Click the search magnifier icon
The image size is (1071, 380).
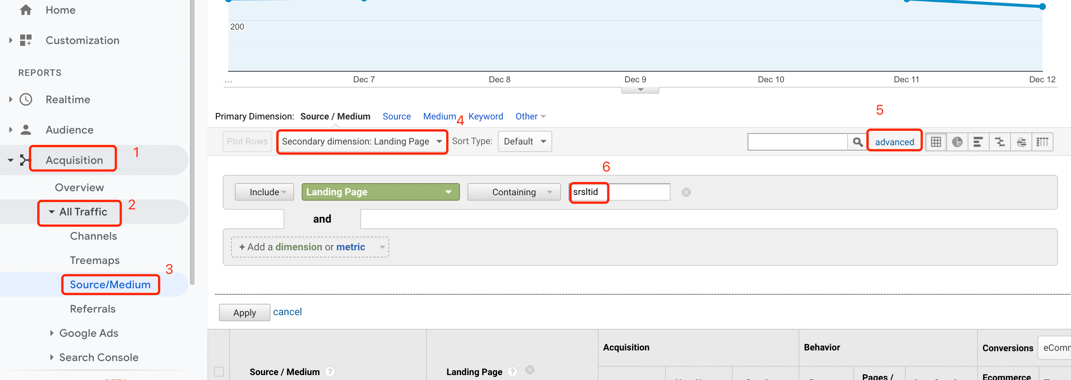pyautogui.click(x=857, y=142)
